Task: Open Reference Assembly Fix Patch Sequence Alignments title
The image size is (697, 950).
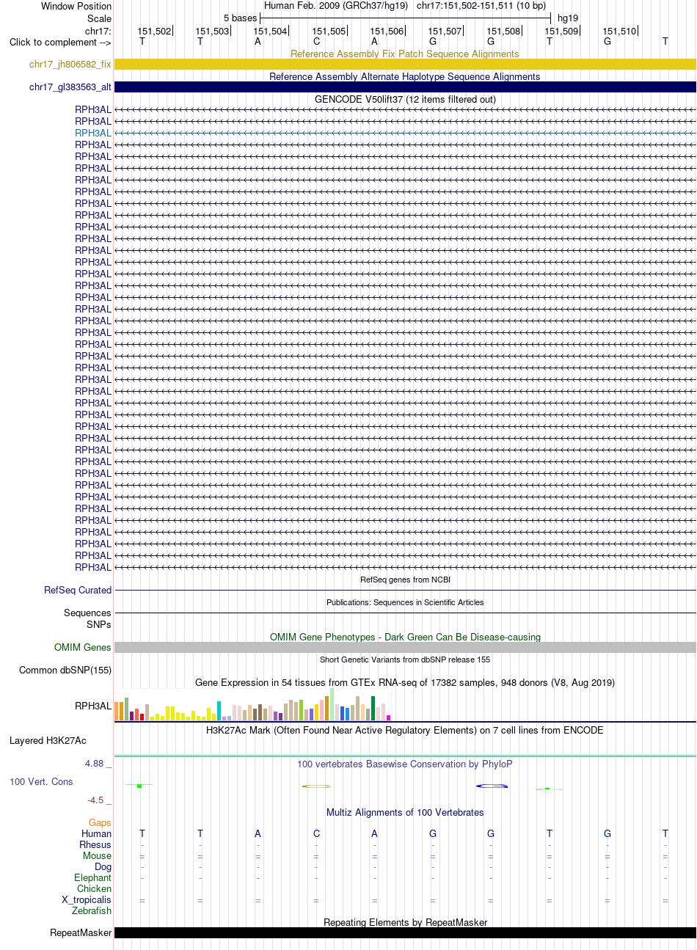Action: 405,54
